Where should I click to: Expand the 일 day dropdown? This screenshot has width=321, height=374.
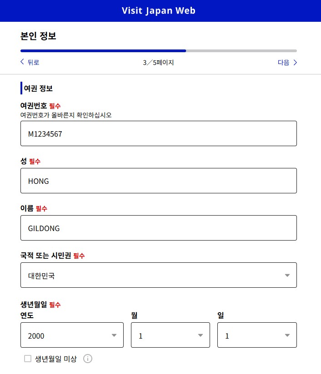tap(257, 335)
